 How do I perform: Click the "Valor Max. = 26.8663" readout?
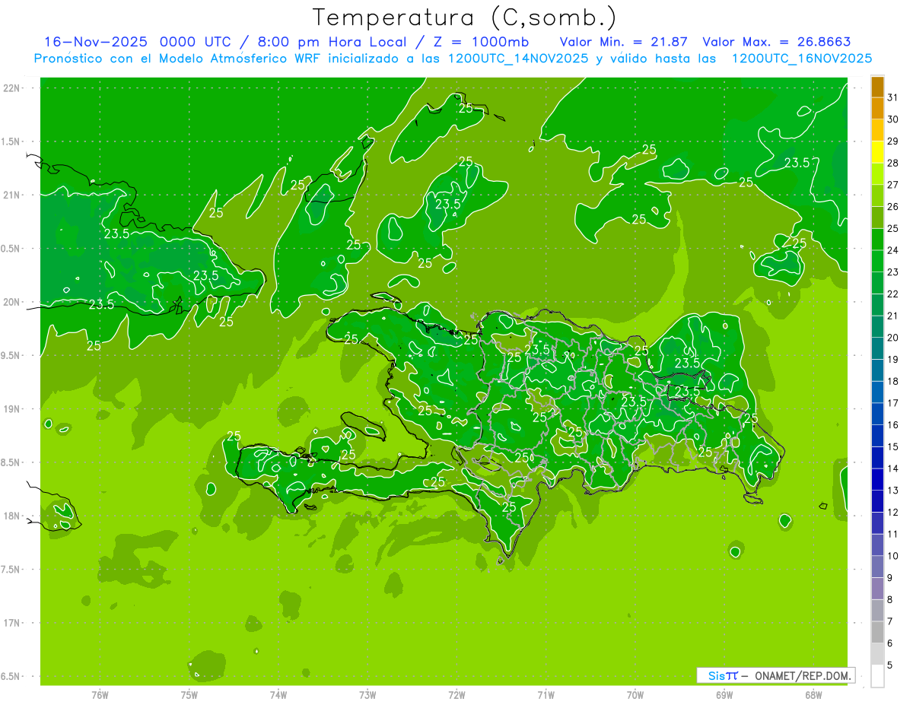(777, 42)
